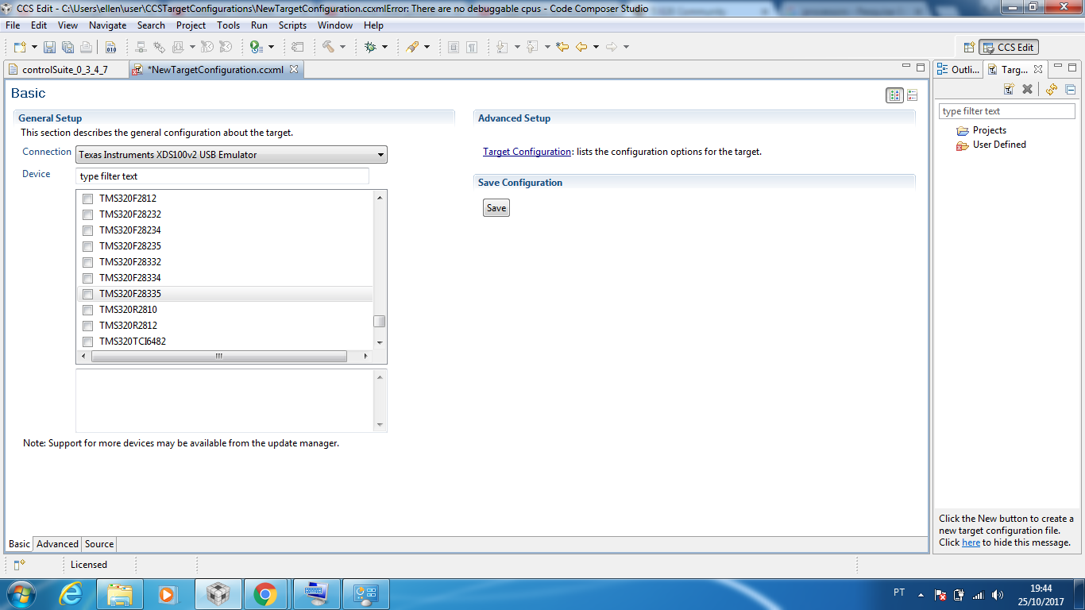Screen dimensions: 1085x610
Task: Check the TMS320F2812 device checkbox
Action: click(x=88, y=199)
